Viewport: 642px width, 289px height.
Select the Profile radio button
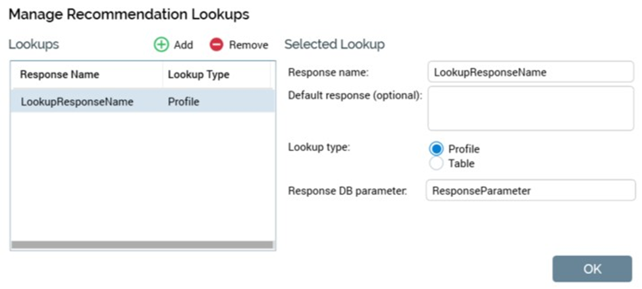437,149
